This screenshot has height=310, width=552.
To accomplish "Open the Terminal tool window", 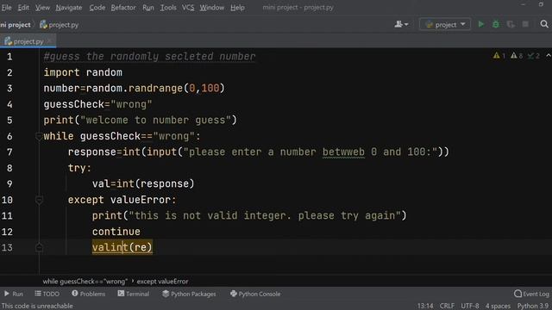I will point(134,294).
